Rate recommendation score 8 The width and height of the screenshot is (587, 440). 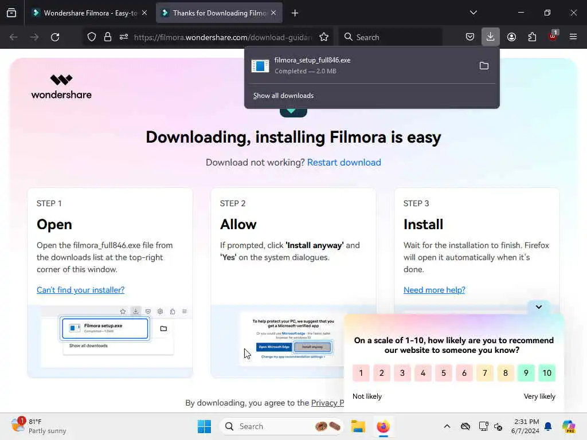(x=506, y=373)
